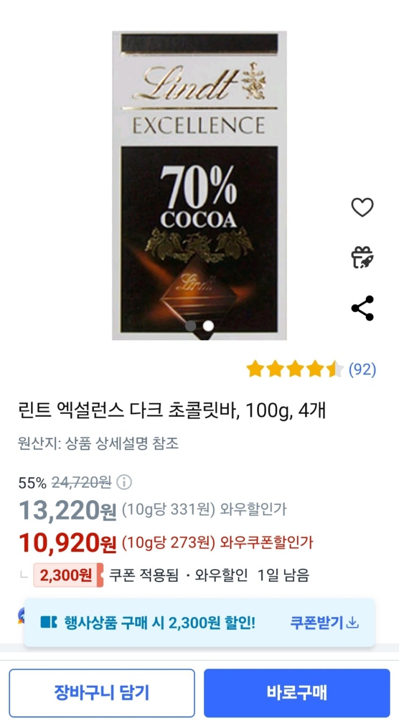Screen dimensions: 399x726
Task: Click 장바구니 담기 button
Action: [x=102, y=693]
